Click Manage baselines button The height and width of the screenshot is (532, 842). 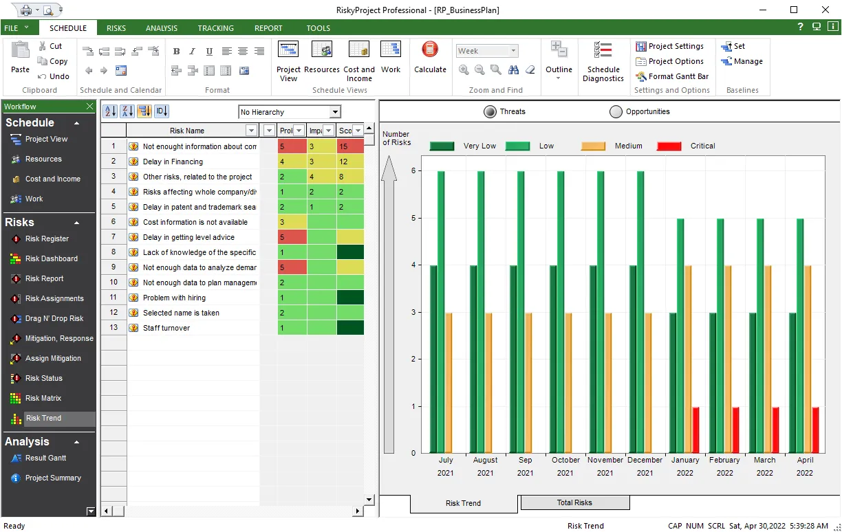tap(742, 61)
